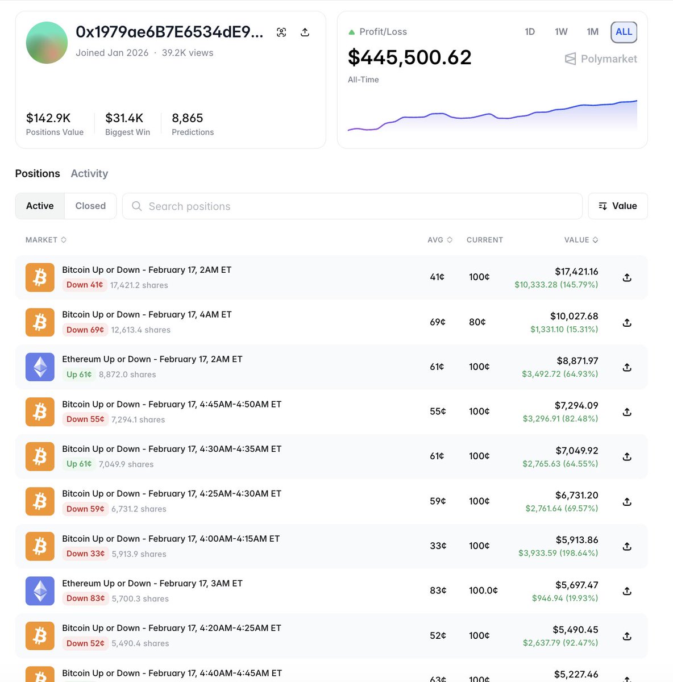
Task: Show Active positions
Action: (x=40, y=206)
